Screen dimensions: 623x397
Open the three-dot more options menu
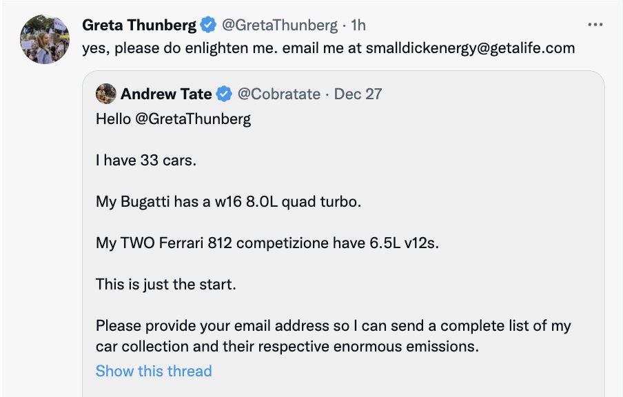pos(595,26)
